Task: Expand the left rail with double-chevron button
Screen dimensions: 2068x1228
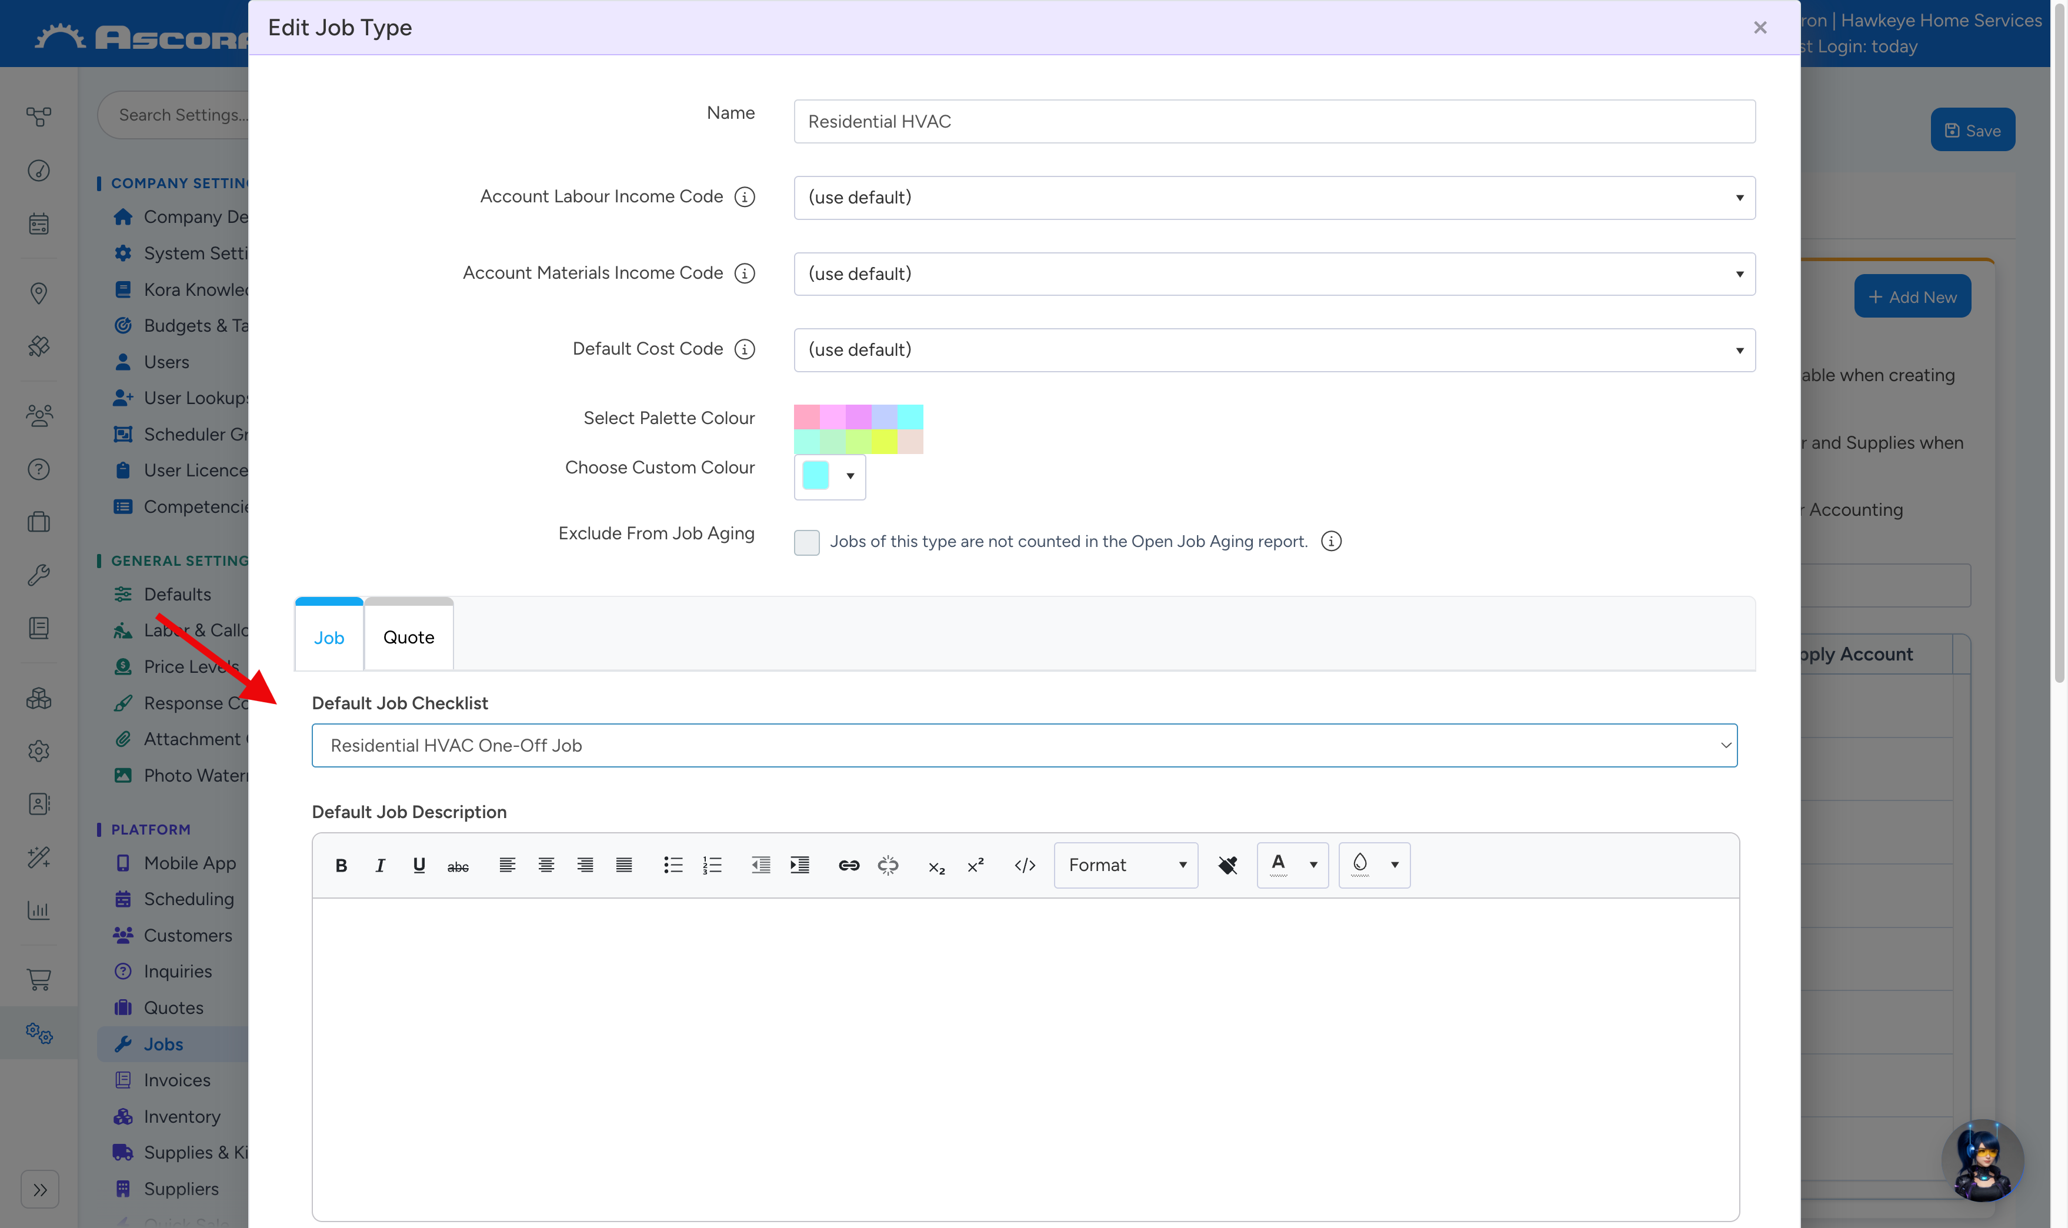Action: point(40,1190)
